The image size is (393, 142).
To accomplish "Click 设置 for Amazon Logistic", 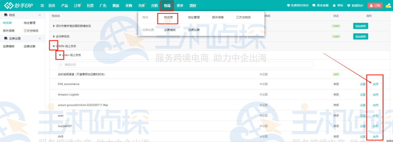I will (x=363, y=95).
